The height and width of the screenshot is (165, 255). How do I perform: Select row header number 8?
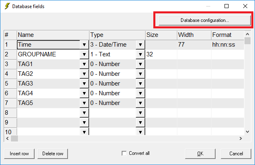point(10,113)
